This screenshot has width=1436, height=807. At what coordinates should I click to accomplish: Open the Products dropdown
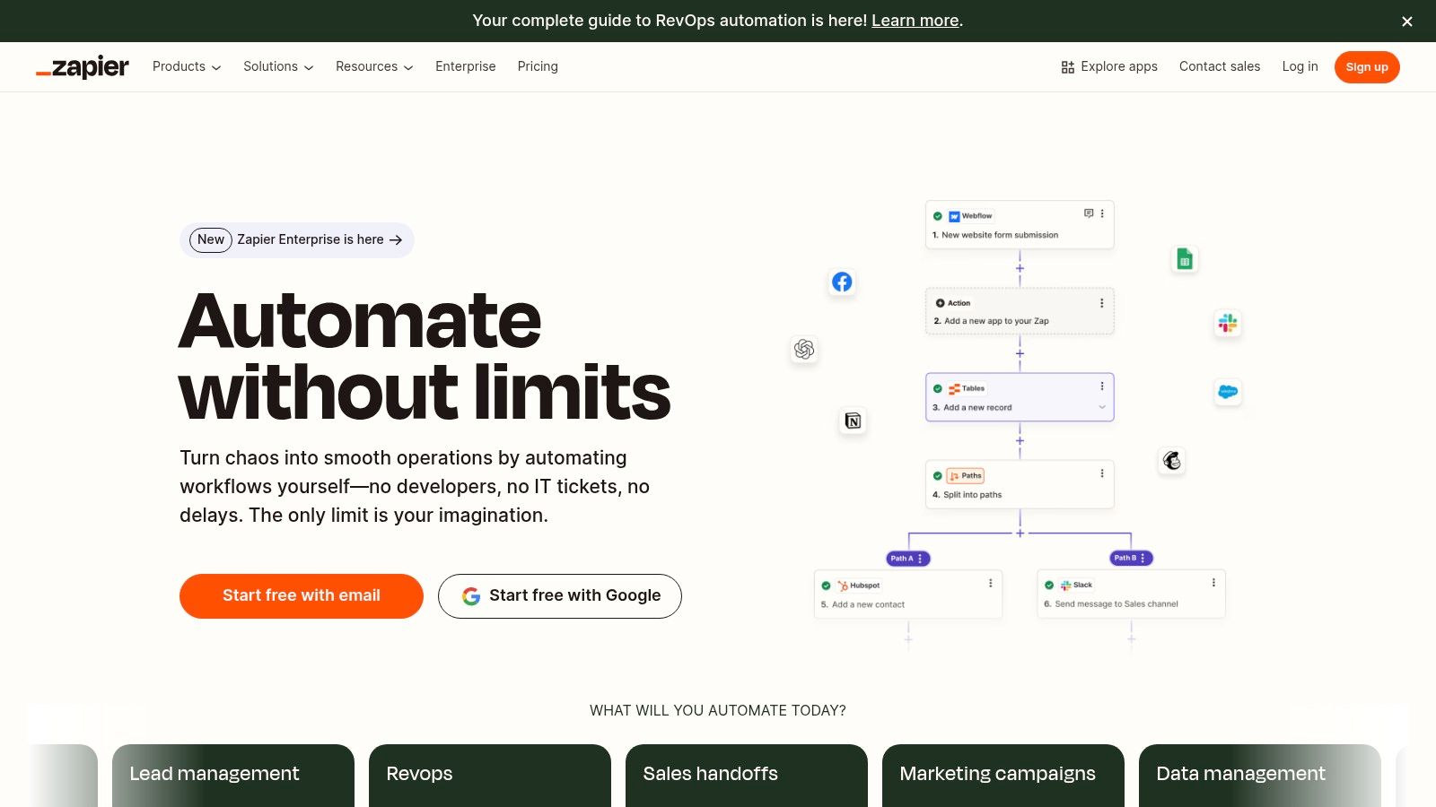[x=185, y=66]
